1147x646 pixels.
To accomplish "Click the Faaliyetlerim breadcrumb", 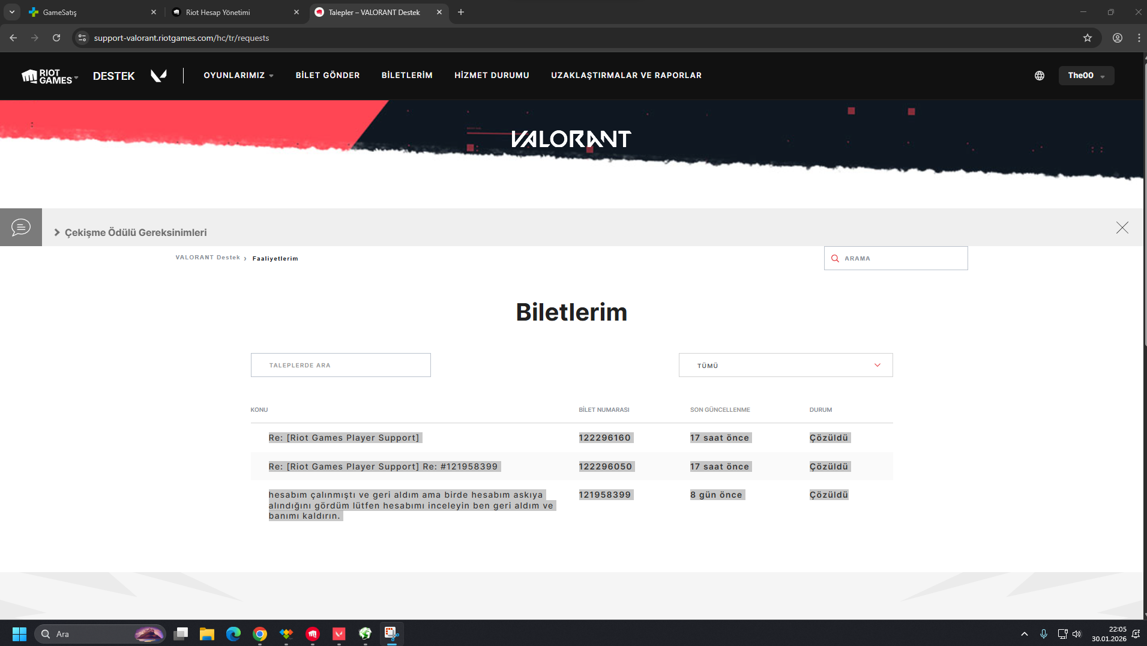I will click(x=275, y=259).
